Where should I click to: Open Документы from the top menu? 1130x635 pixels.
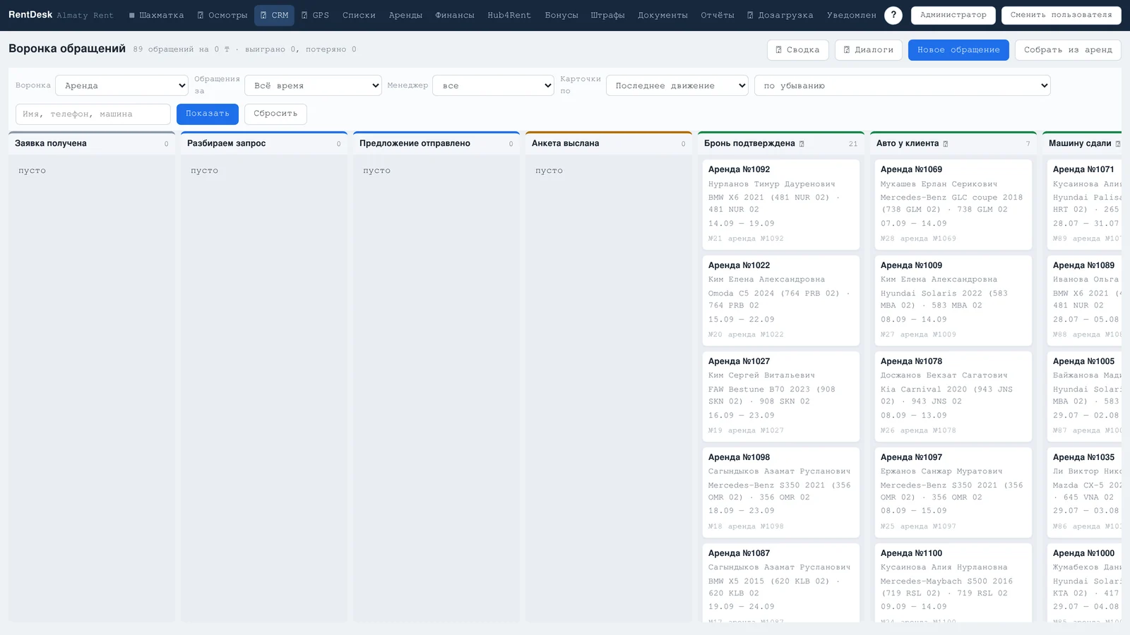[662, 15]
